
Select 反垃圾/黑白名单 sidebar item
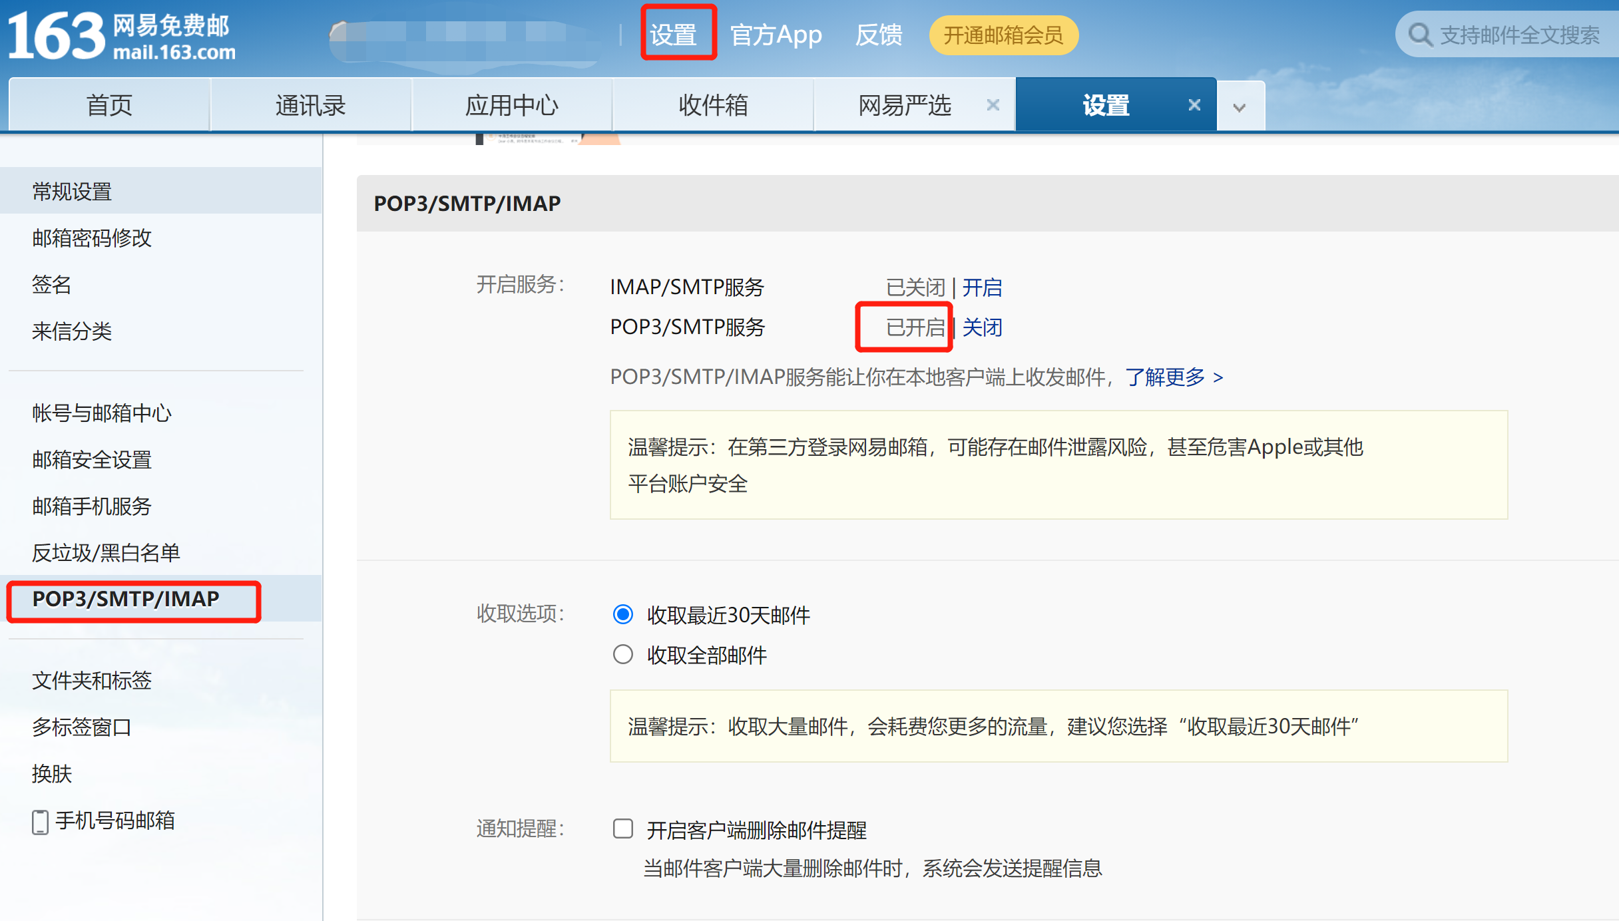(x=106, y=552)
